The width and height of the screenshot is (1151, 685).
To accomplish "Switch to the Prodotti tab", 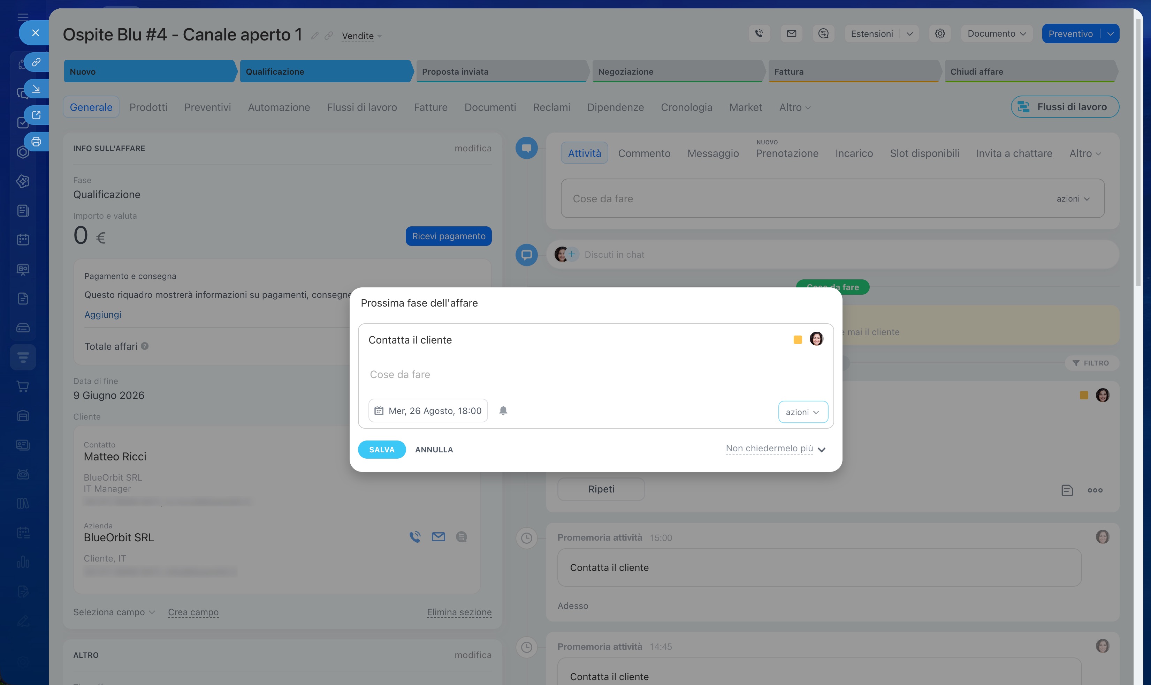I will pos(148,107).
